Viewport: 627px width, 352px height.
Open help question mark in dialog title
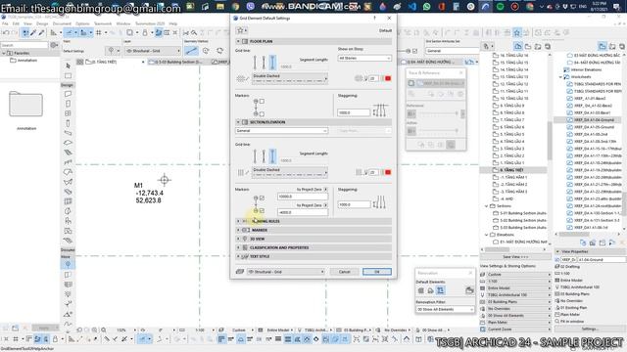(374, 18)
